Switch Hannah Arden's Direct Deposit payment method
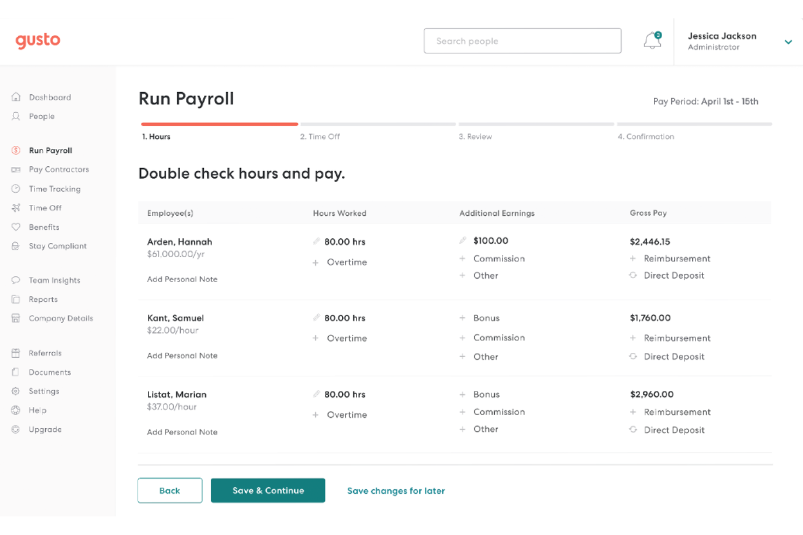 coord(668,275)
